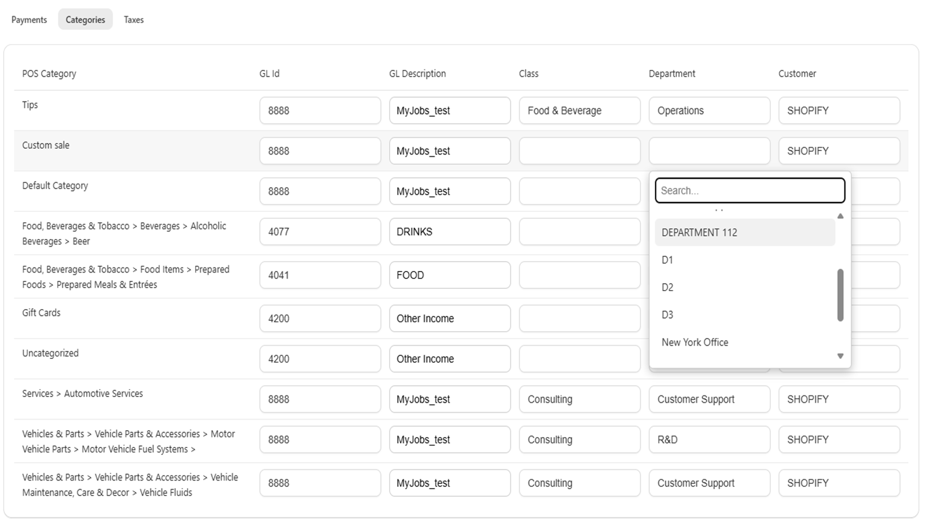Screen dimensions: 926x521
Task: Edit the GL Id field for Tips
Action: click(x=319, y=110)
